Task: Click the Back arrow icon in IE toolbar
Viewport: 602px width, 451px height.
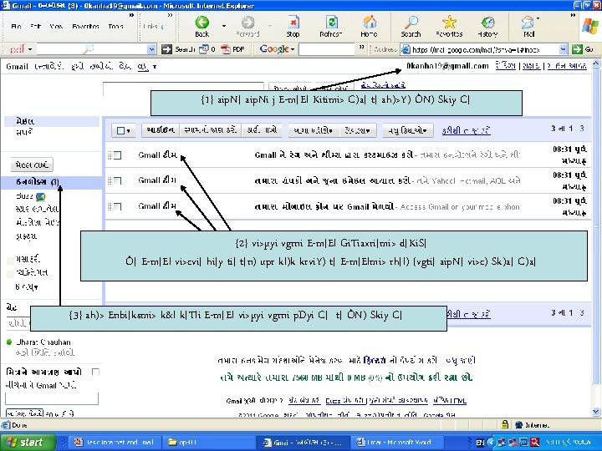Action: coord(202,23)
